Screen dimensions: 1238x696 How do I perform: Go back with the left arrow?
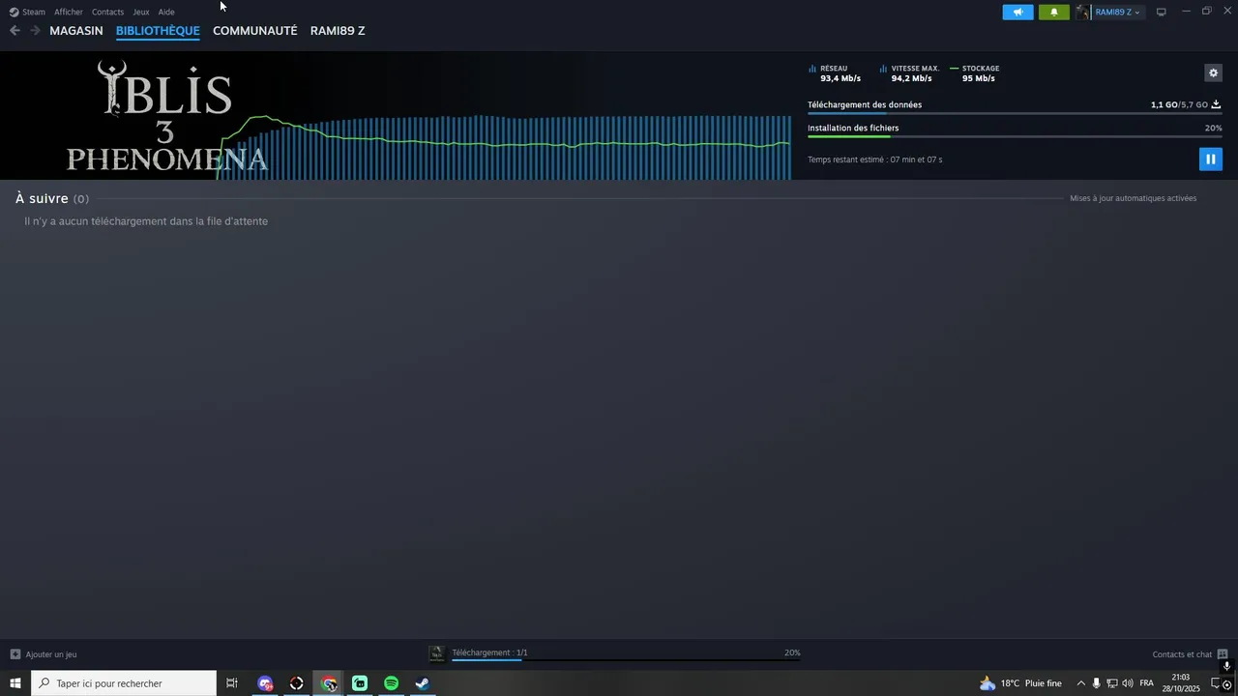tap(15, 31)
